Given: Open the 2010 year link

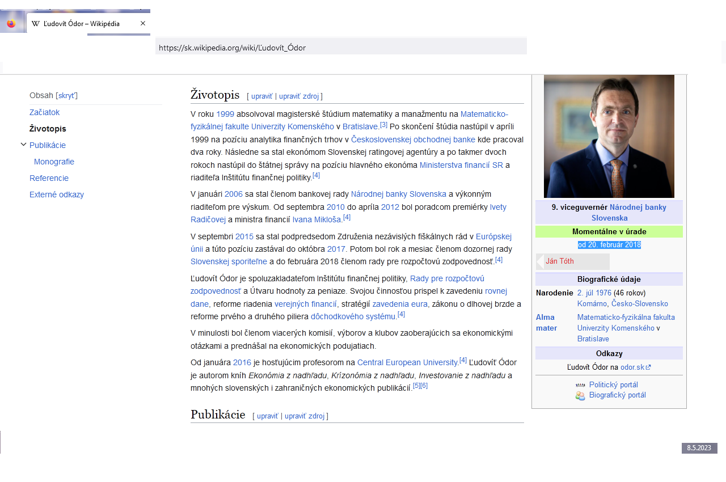Looking at the screenshot, I should pos(336,207).
